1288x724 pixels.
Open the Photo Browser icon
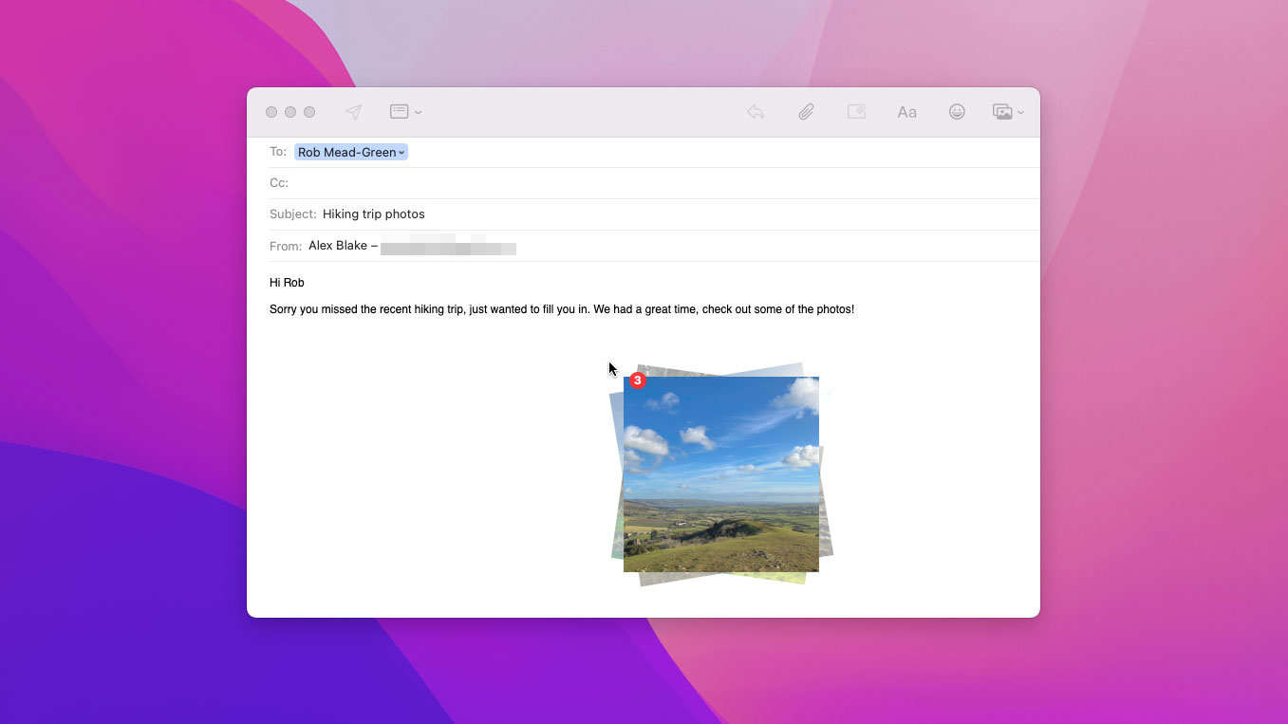click(1002, 112)
